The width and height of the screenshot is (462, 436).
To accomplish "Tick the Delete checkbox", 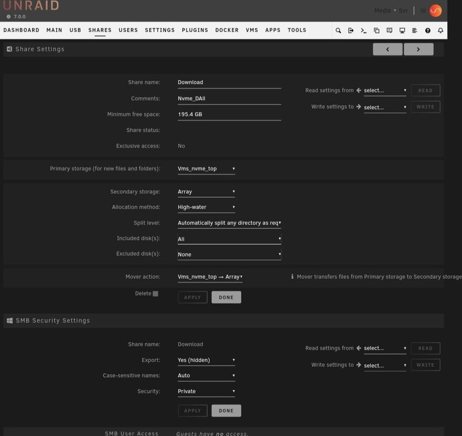I will 155,294.
